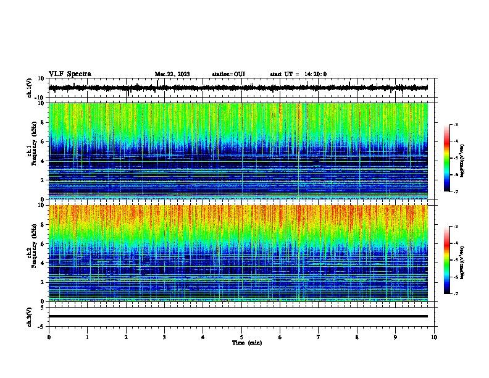
Task: Click the ch.2 spectrogram panel
Action: [238, 253]
